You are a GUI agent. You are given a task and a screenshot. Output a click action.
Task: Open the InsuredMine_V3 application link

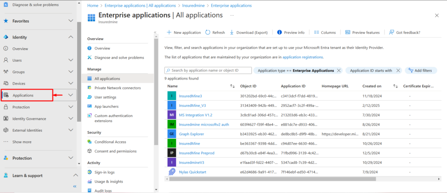(x=193, y=106)
